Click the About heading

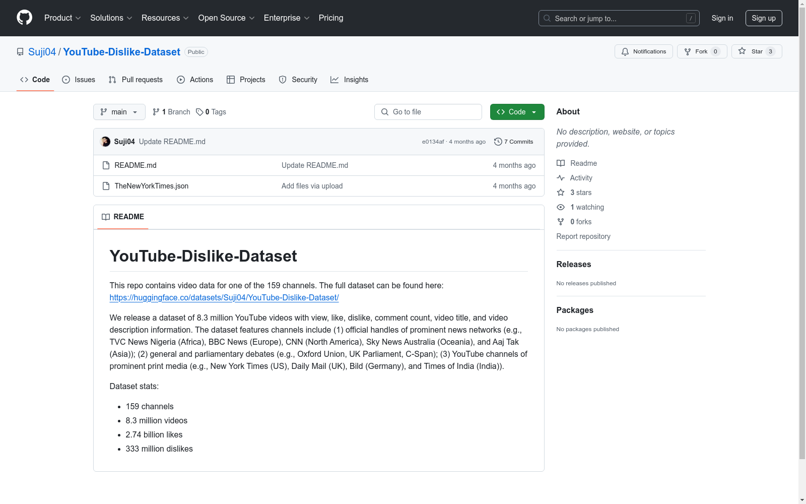[x=568, y=111]
